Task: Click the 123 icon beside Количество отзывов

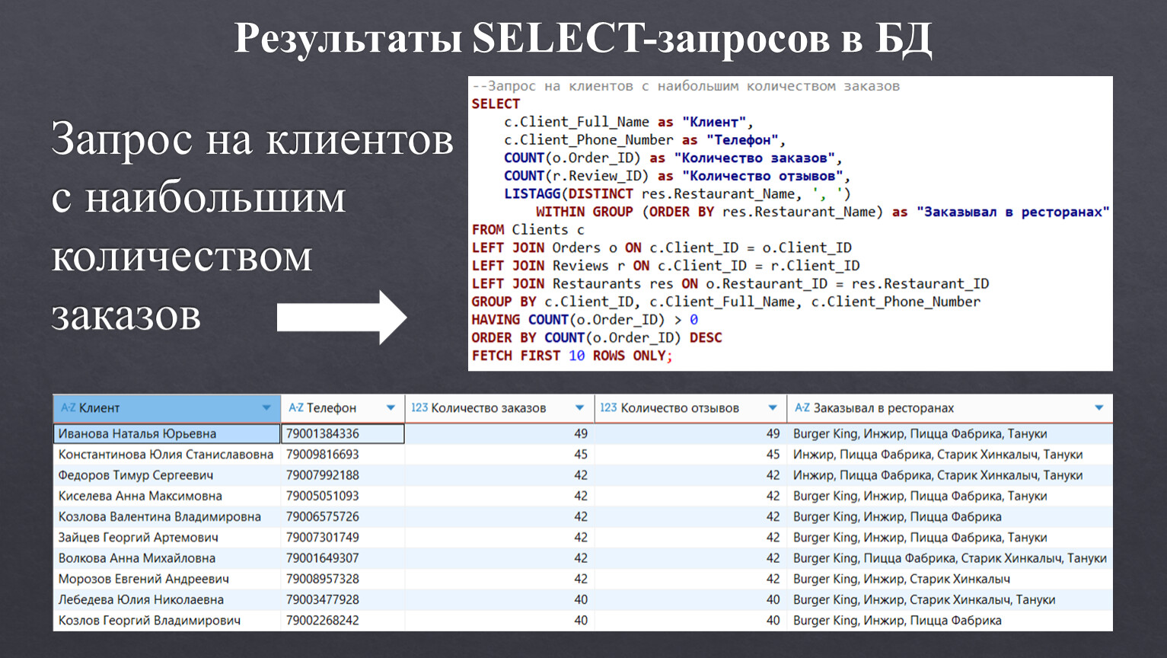Action: pyautogui.click(x=608, y=408)
